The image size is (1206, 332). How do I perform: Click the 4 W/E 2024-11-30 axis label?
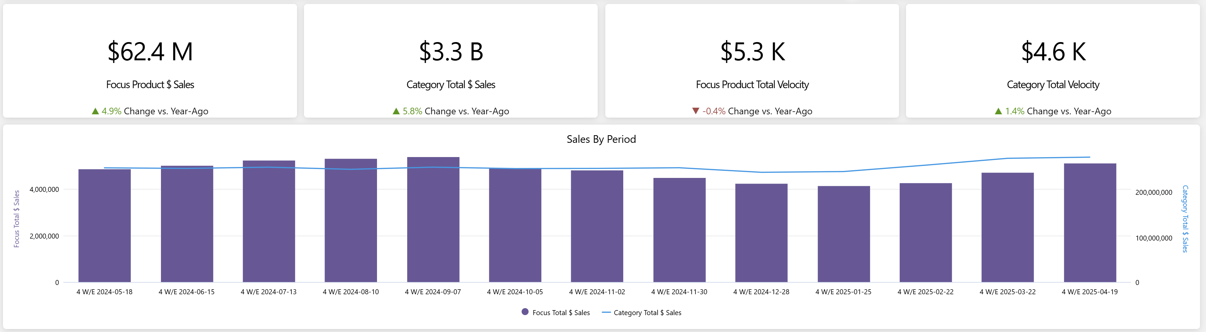coord(679,292)
